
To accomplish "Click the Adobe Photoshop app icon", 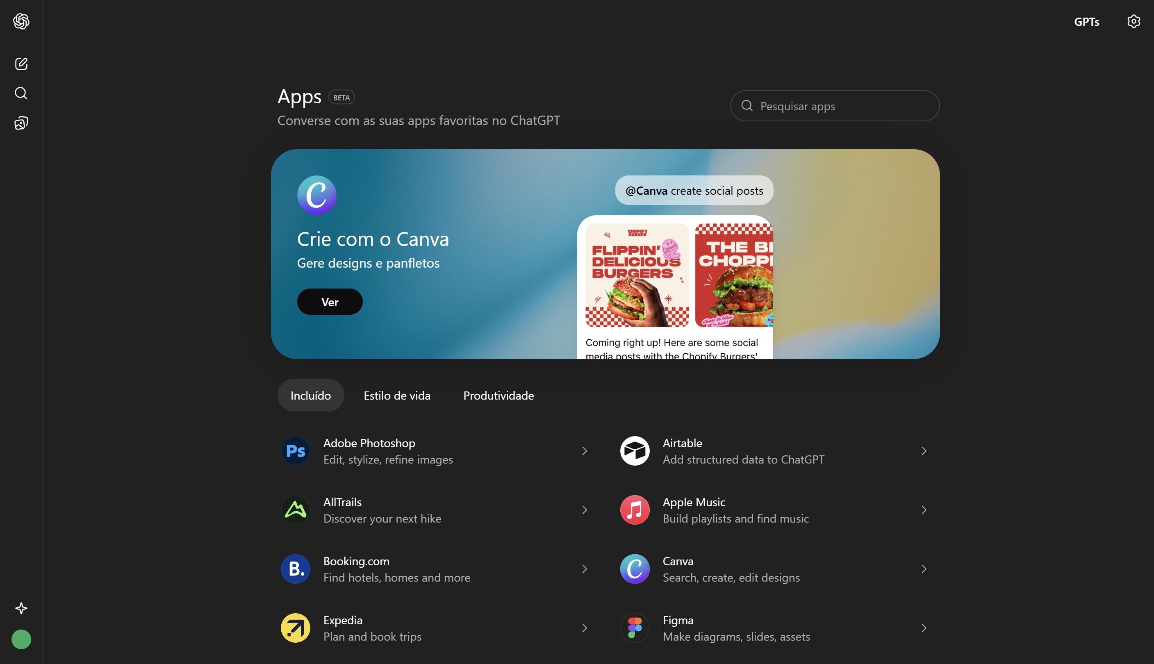I will pos(296,450).
